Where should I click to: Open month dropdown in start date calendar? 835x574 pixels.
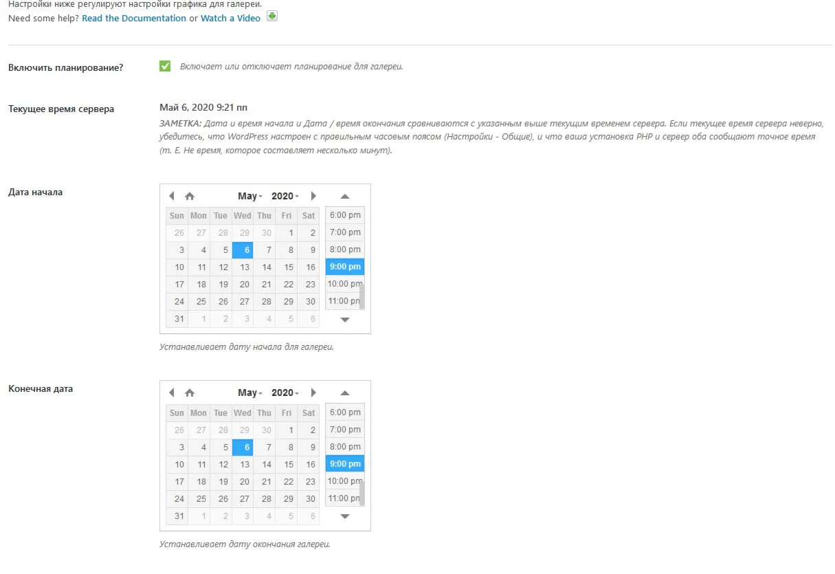pyautogui.click(x=250, y=196)
